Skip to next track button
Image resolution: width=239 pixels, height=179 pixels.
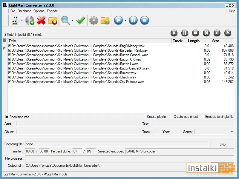(x=217, y=33)
